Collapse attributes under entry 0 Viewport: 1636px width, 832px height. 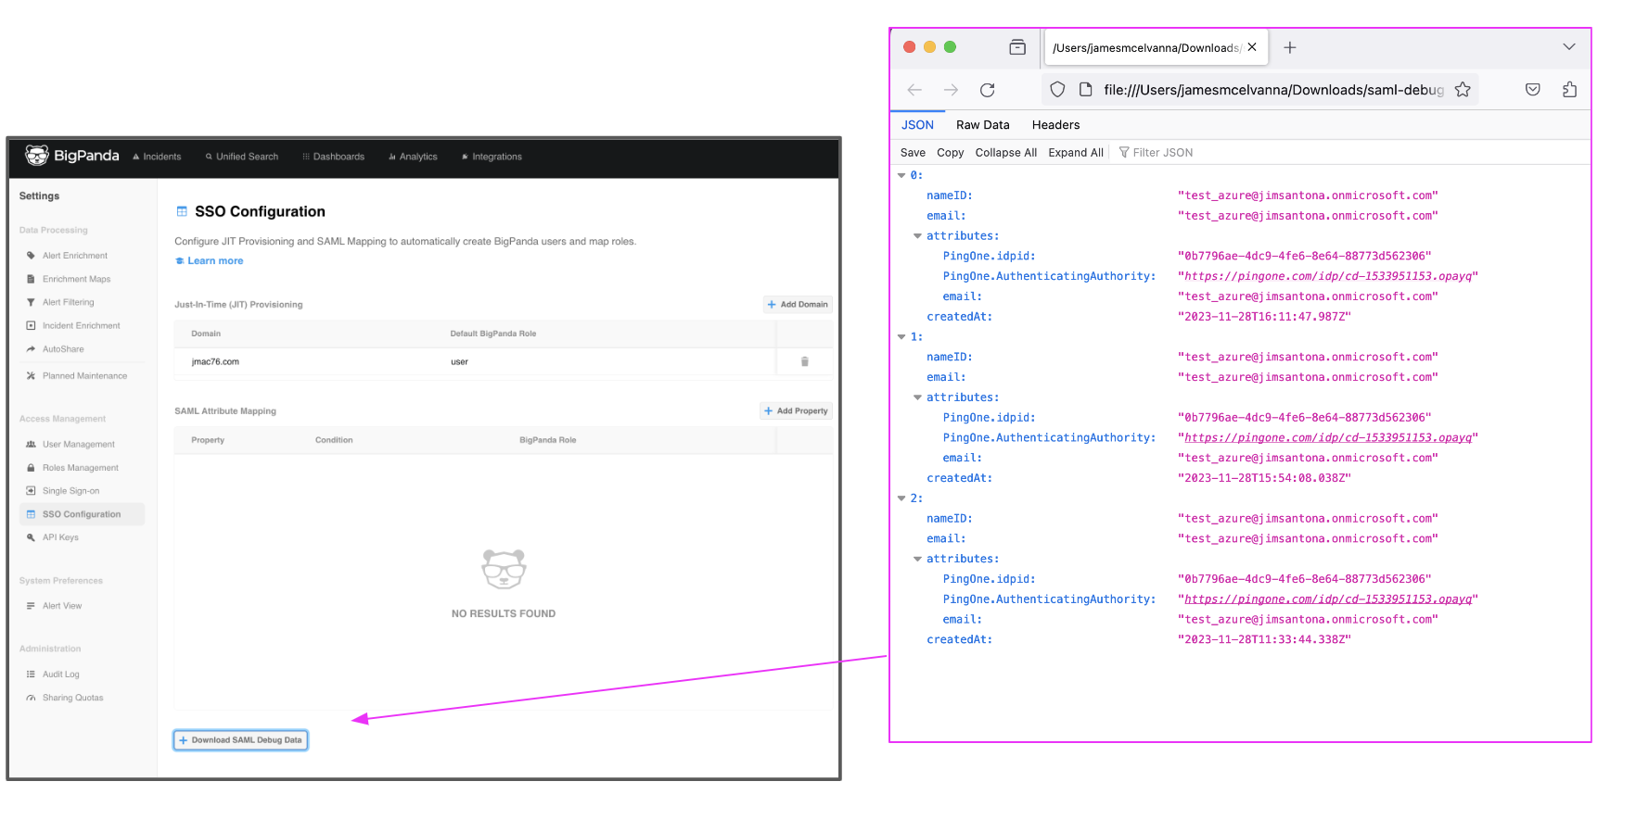917,236
